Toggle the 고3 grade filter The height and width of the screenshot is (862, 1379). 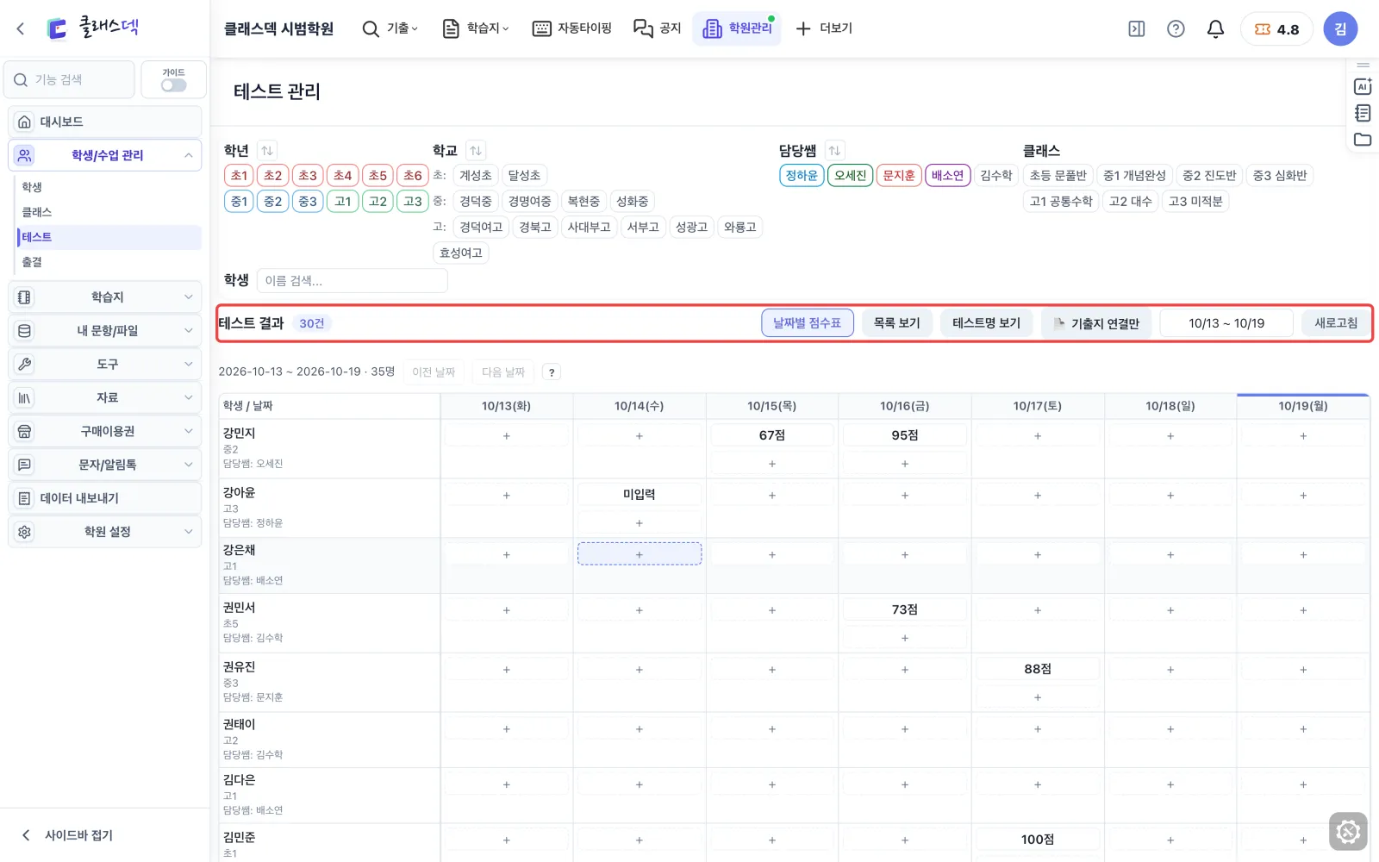pos(413,202)
